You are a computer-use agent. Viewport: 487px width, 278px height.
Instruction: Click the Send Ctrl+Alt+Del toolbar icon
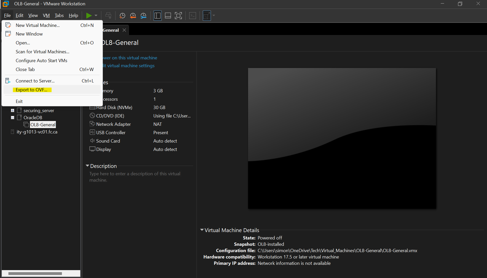tap(108, 15)
